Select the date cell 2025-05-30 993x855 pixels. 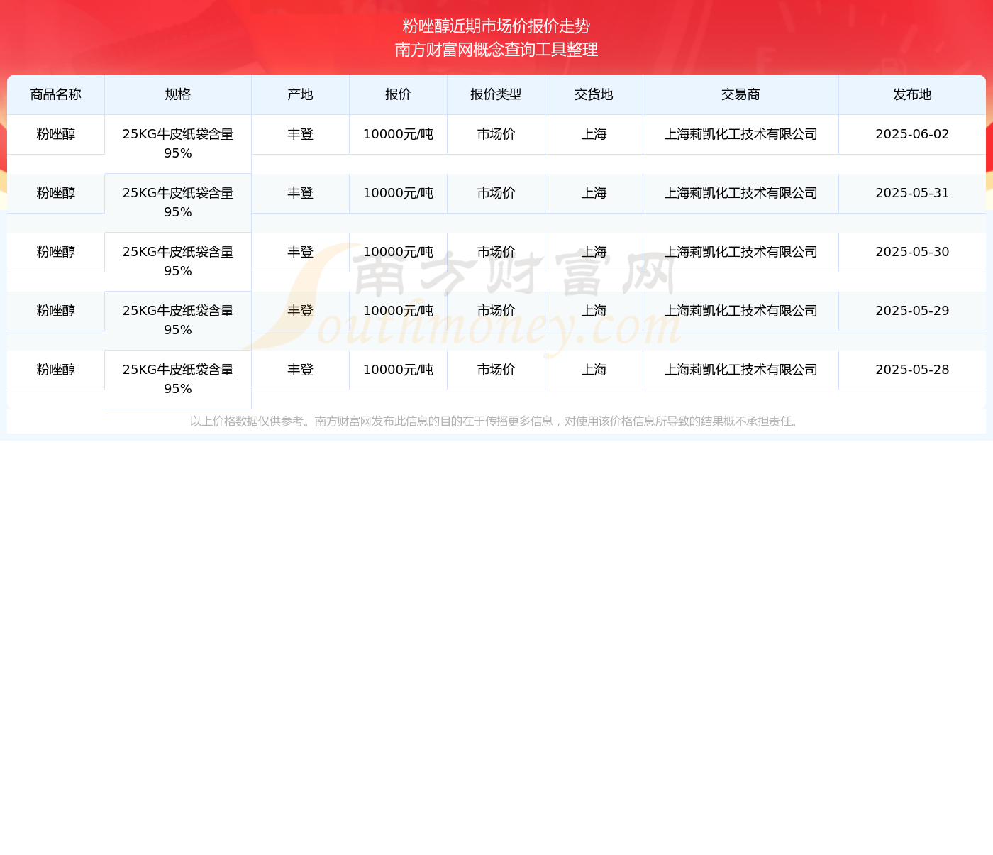click(912, 252)
